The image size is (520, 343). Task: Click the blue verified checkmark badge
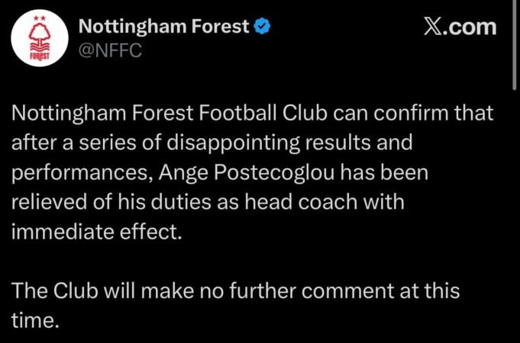coord(262,27)
